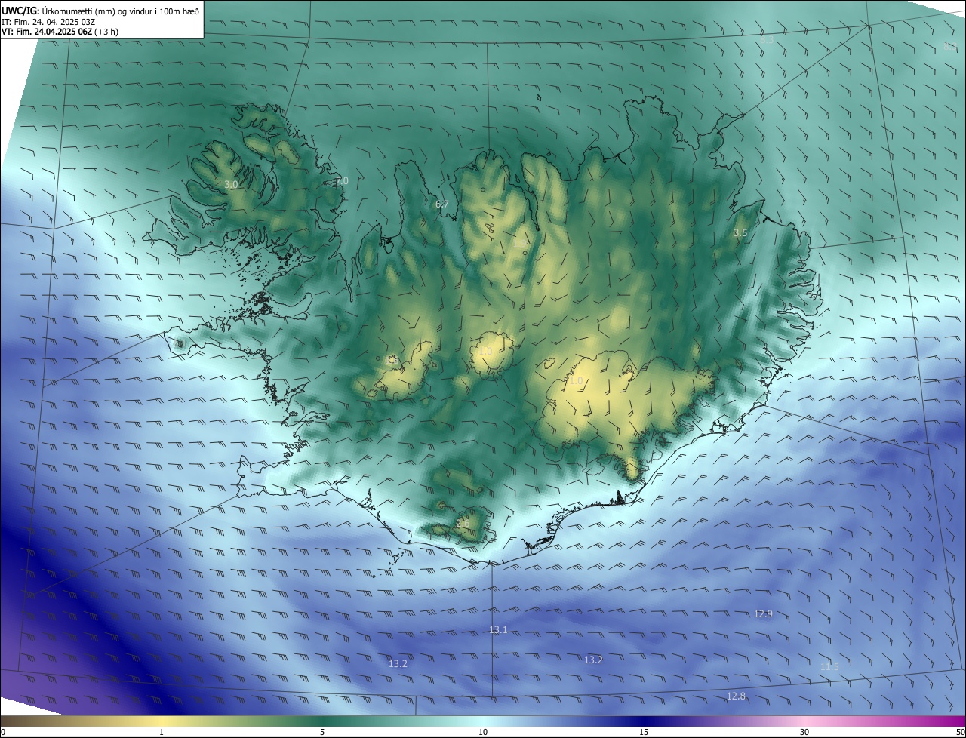Pick the 3.5 value in east Iceland
Screen dimensions: 966x738
coord(740,233)
